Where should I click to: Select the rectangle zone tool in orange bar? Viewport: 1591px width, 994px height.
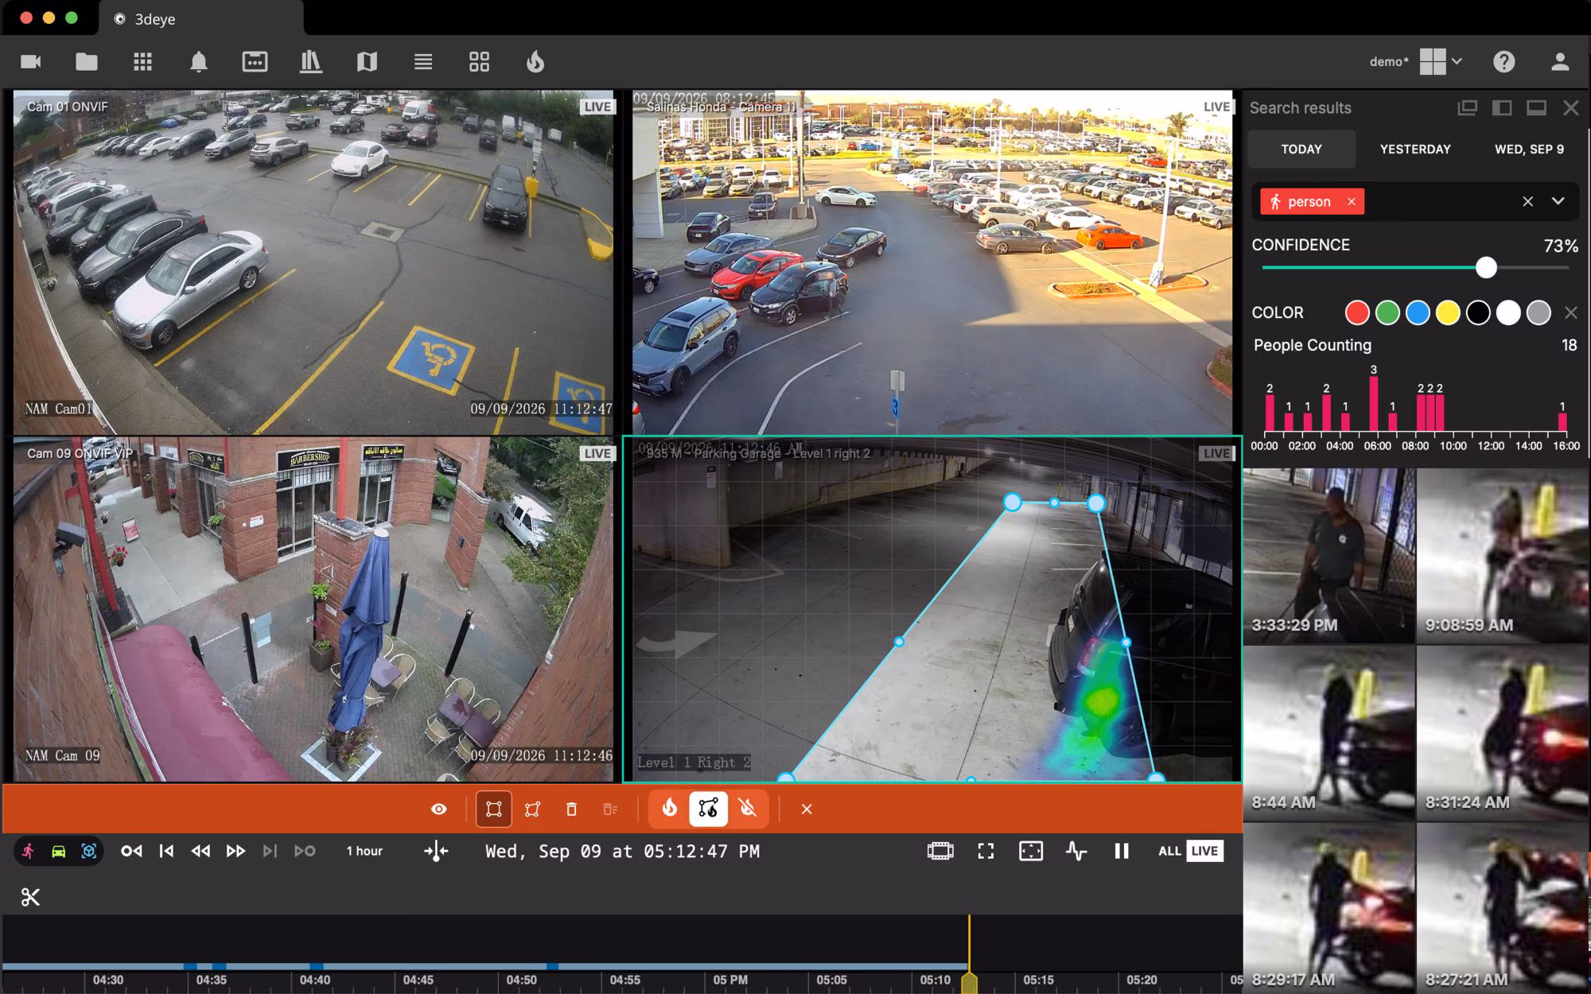(493, 809)
